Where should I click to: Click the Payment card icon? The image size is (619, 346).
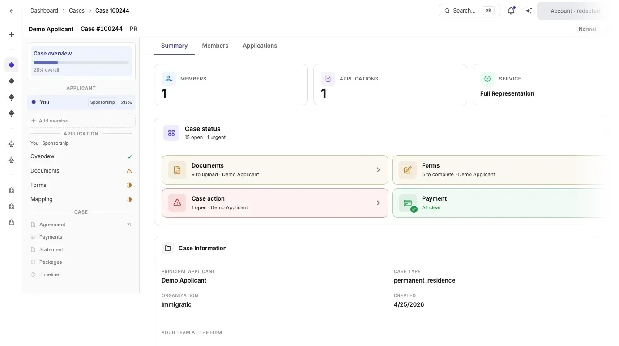pos(408,203)
